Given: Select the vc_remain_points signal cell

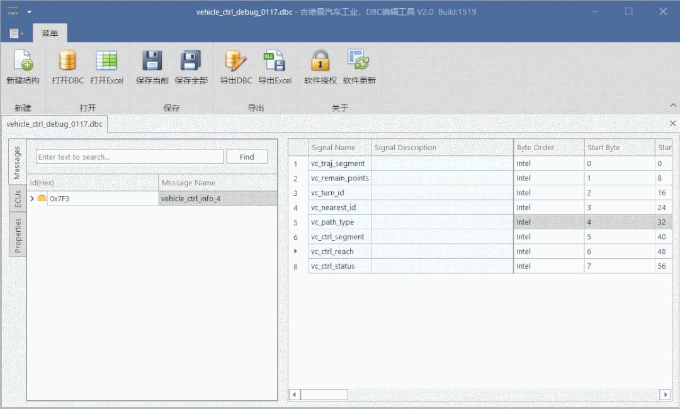Looking at the screenshot, I should (339, 178).
